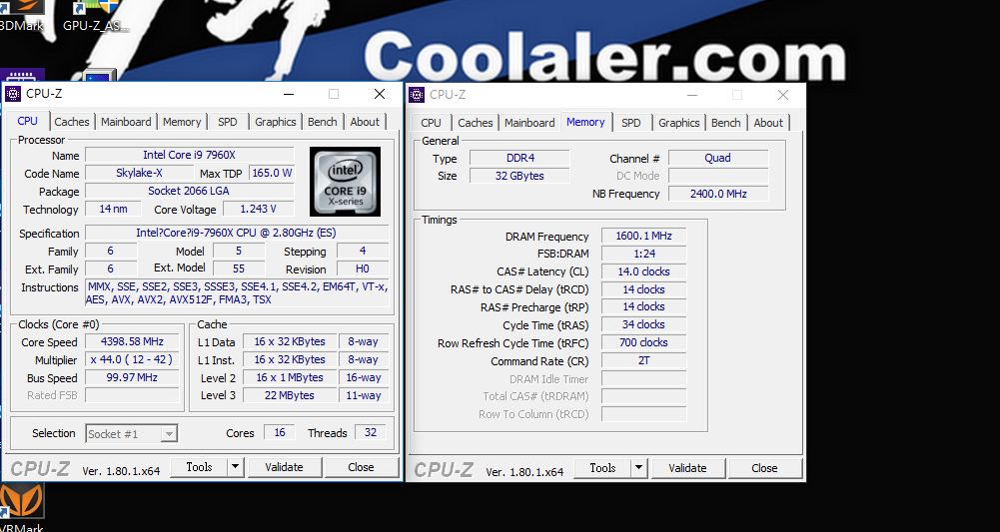Open GPU-Z desktop shortcut

coord(96,16)
